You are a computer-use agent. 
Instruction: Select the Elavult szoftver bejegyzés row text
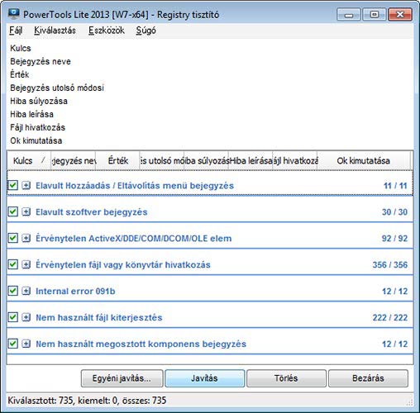[x=92, y=212]
